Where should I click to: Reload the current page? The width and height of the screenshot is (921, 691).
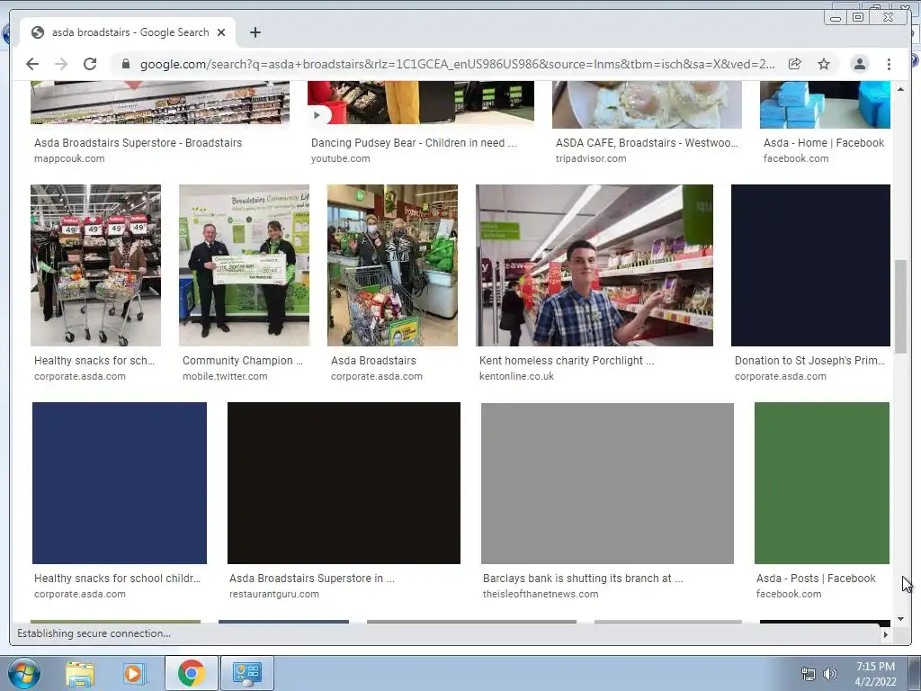(x=90, y=64)
